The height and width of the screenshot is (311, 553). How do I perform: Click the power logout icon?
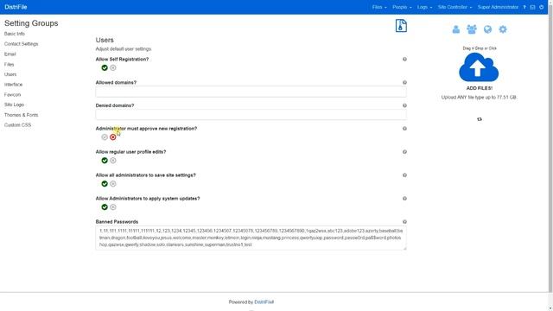click(x=542, y=7)
